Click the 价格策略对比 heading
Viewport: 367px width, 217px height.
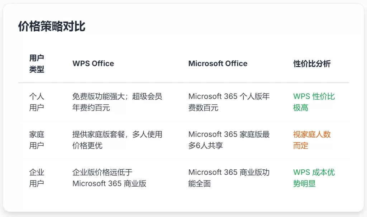click(x=52, y=27)
